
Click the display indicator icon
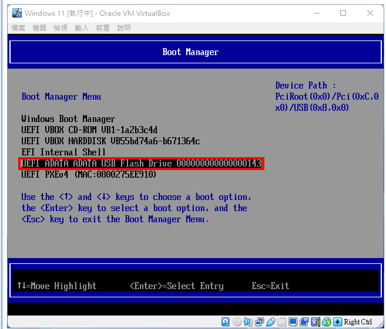[293, 321]
